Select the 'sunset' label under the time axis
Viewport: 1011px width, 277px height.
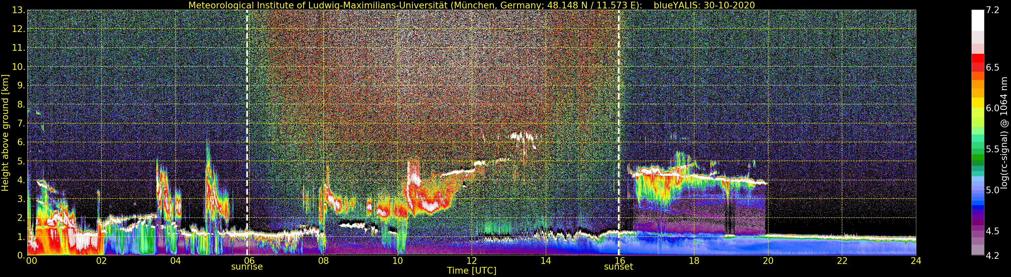[619, 267]
